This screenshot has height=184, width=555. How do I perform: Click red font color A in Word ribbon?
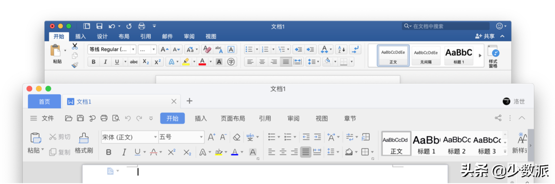[203, 62]
